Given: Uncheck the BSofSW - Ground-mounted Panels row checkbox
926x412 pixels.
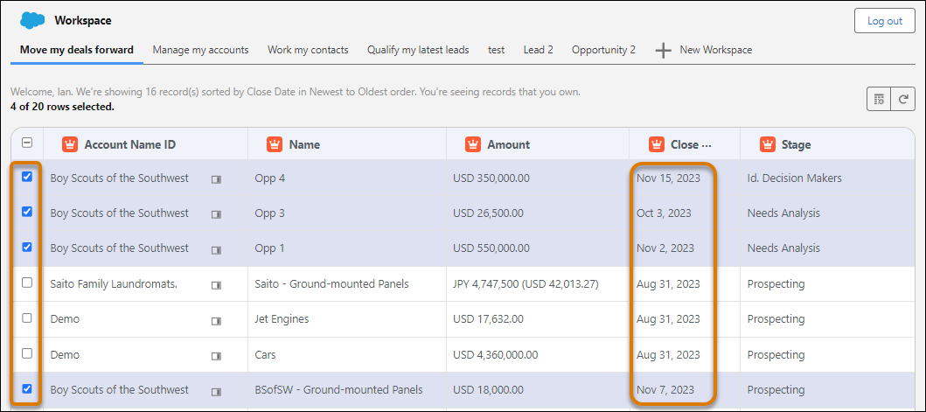Looking at the screenshot, I should pyautogui.click(x=27, y=389).
